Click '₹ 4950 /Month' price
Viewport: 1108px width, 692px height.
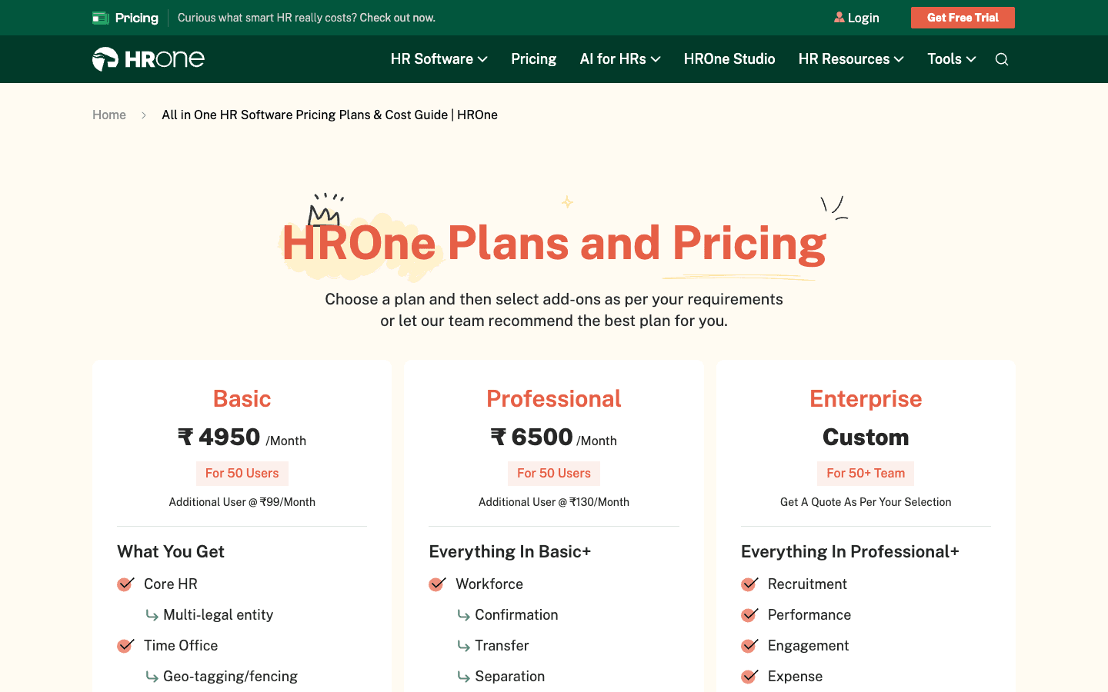(242, 437)
